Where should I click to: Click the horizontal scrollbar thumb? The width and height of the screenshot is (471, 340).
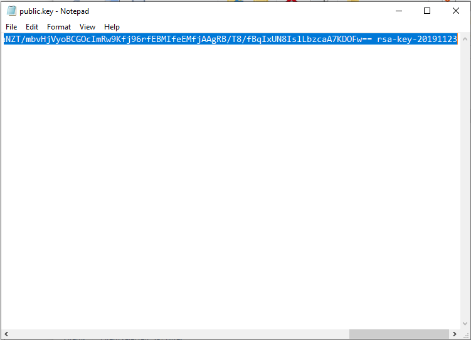399,334
